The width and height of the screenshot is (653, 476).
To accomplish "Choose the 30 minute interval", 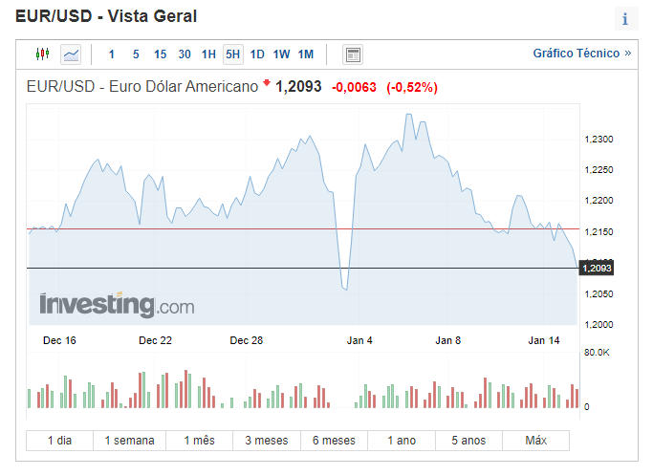I will coord(185,54).
